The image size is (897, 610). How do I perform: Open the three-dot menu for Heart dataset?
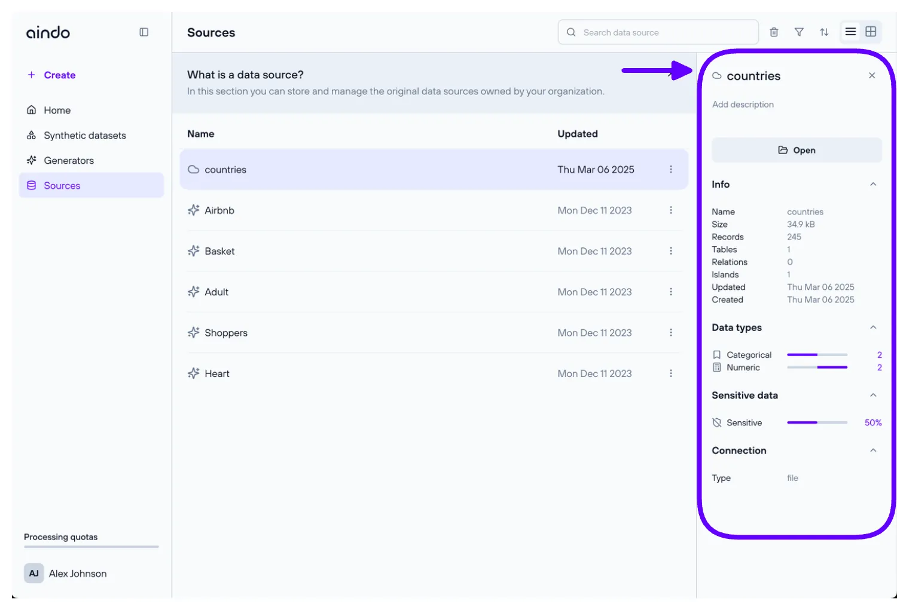[671, 373]
